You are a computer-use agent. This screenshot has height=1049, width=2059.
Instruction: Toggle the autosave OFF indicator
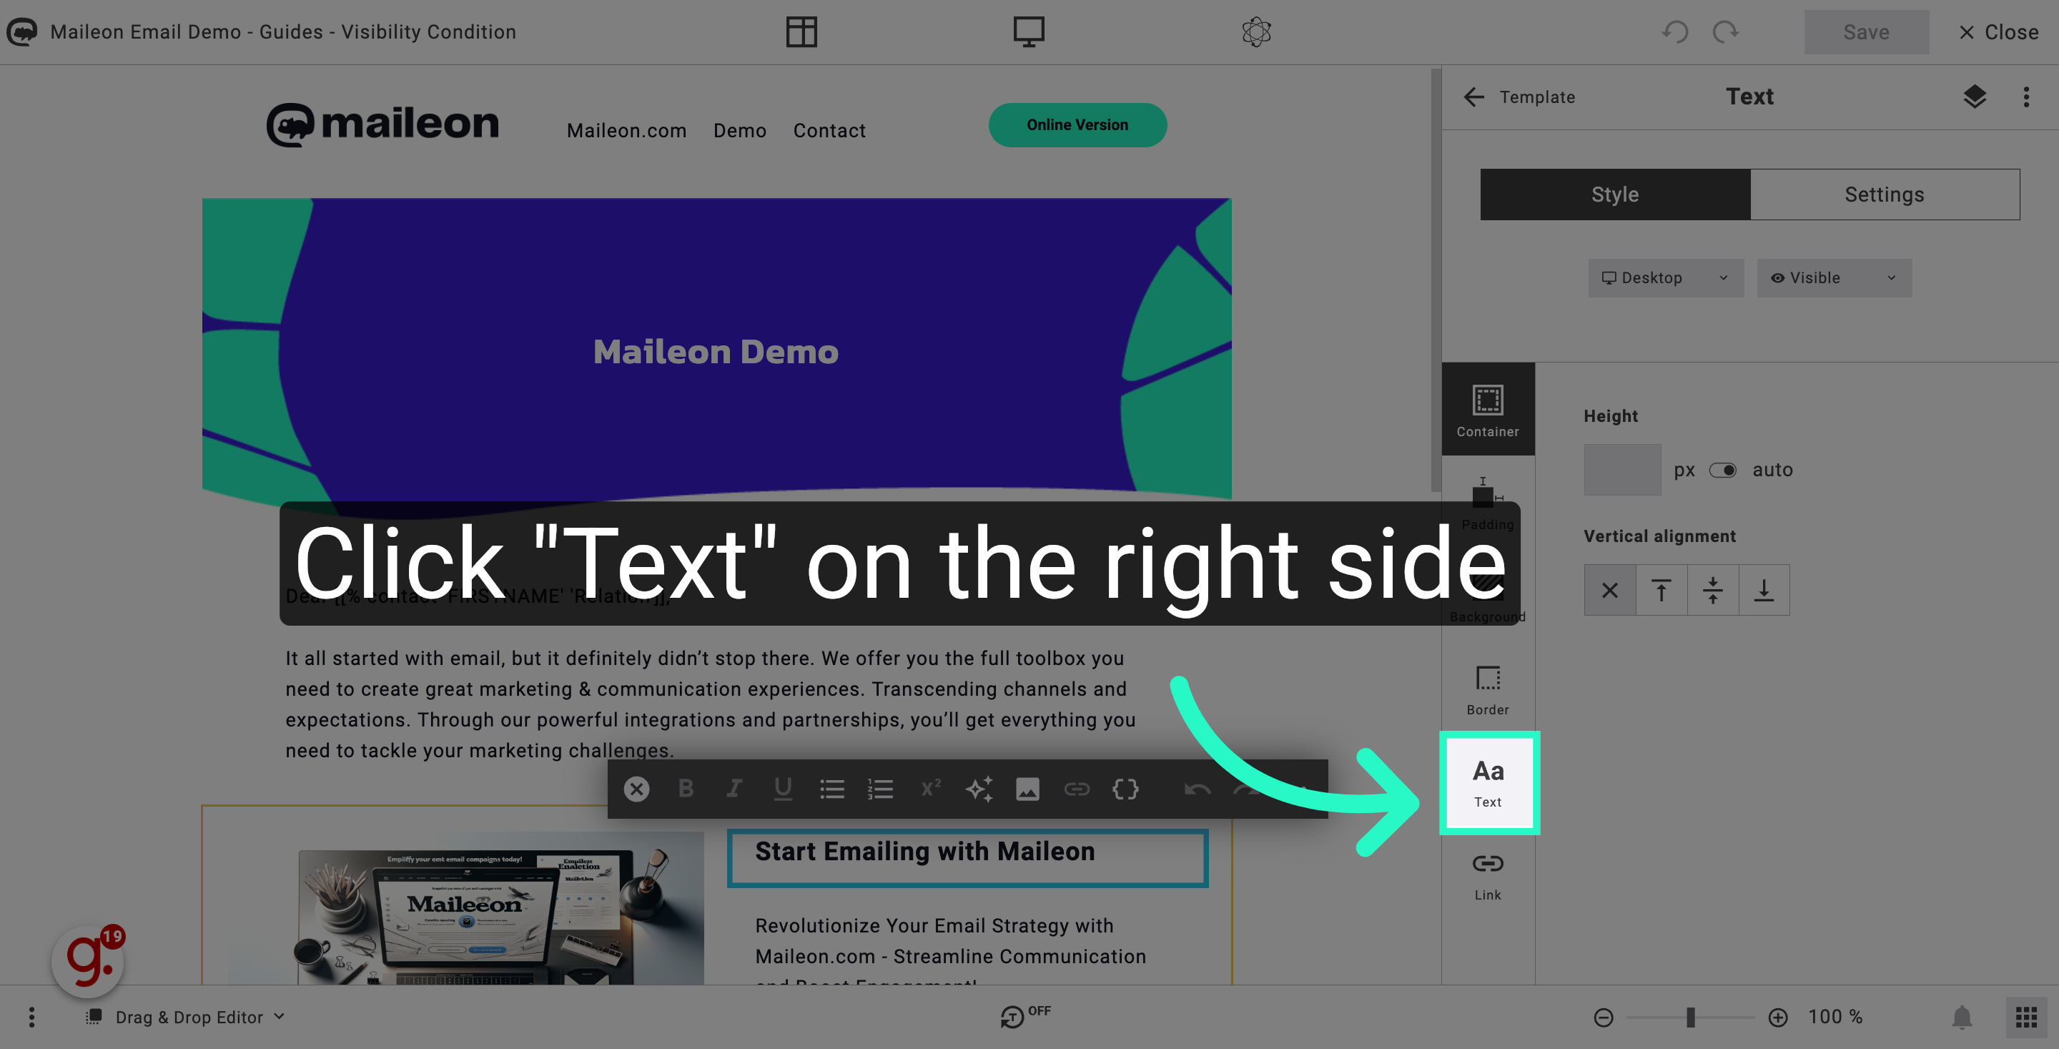click(x=1025, y=1015)
